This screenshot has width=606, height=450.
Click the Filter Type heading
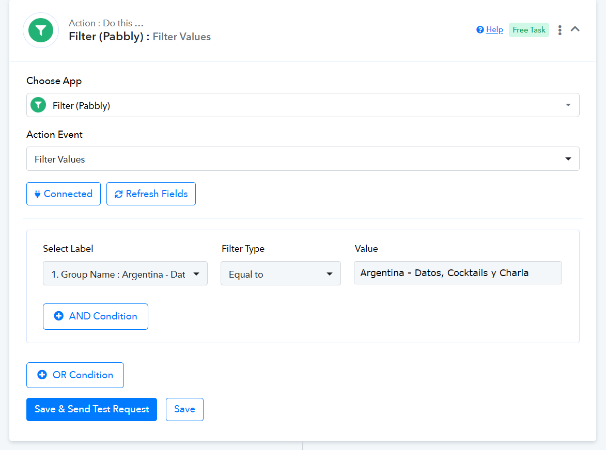[243, 249]
